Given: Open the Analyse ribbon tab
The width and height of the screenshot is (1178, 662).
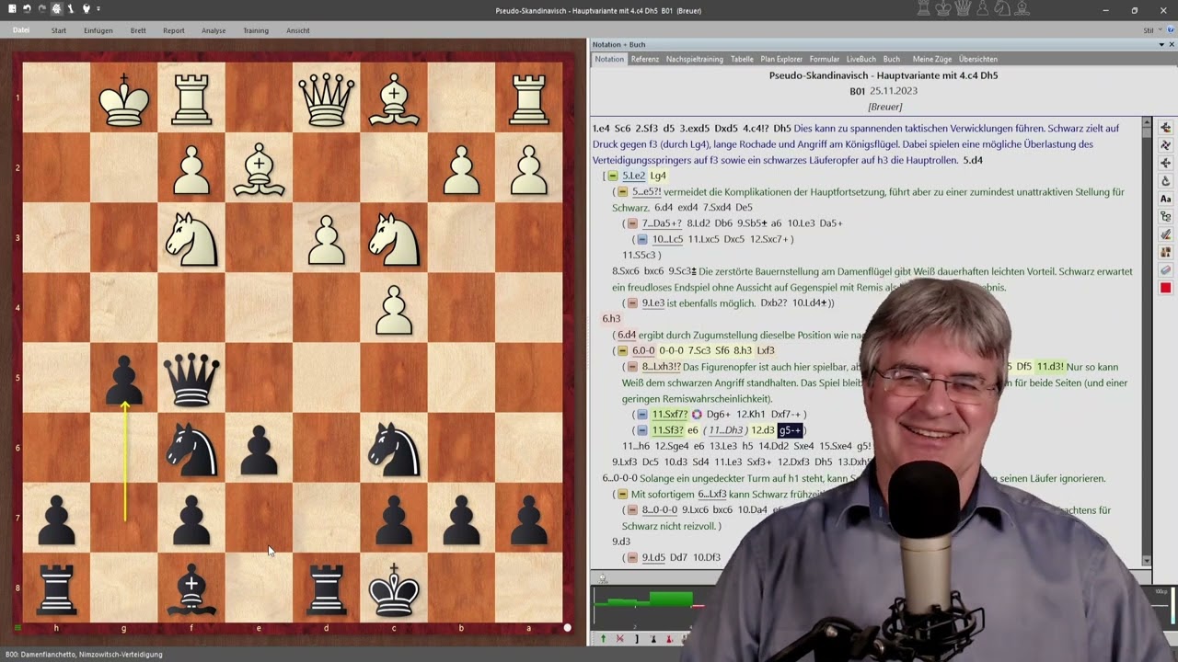Looking at the screenshot, I should click(214, 30).
